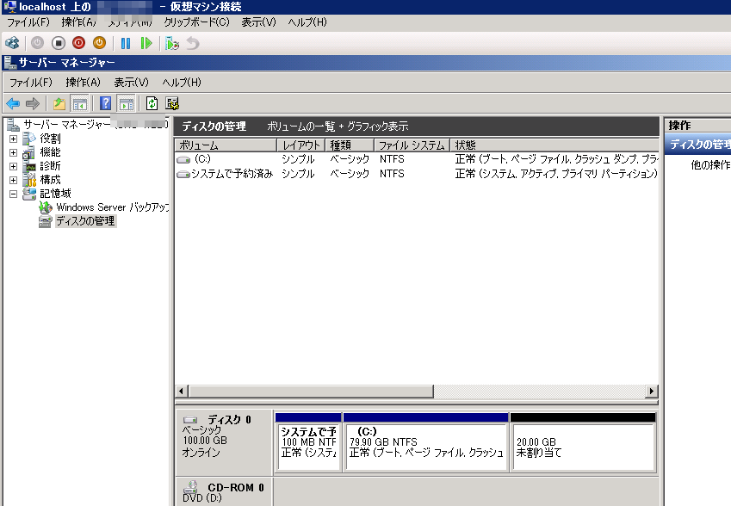Open the help question mark icon
Image resolution: width=731 pixels, height=506 pixels.
pos(106,103)
